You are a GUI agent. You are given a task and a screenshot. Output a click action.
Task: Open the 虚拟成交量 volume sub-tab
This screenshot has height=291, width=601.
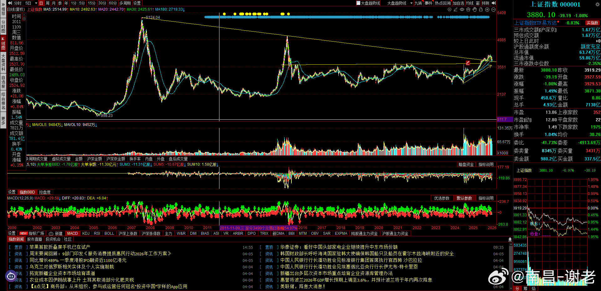[x=61, y=159]
